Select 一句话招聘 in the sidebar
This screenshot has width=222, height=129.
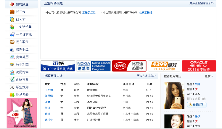(x=24, y=27)
